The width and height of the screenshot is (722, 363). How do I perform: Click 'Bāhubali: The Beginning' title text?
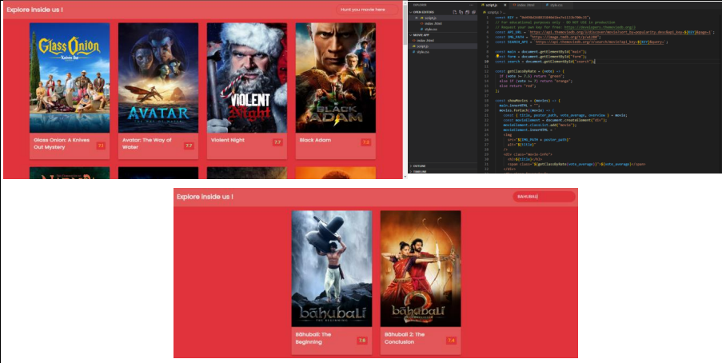(313, 338)
